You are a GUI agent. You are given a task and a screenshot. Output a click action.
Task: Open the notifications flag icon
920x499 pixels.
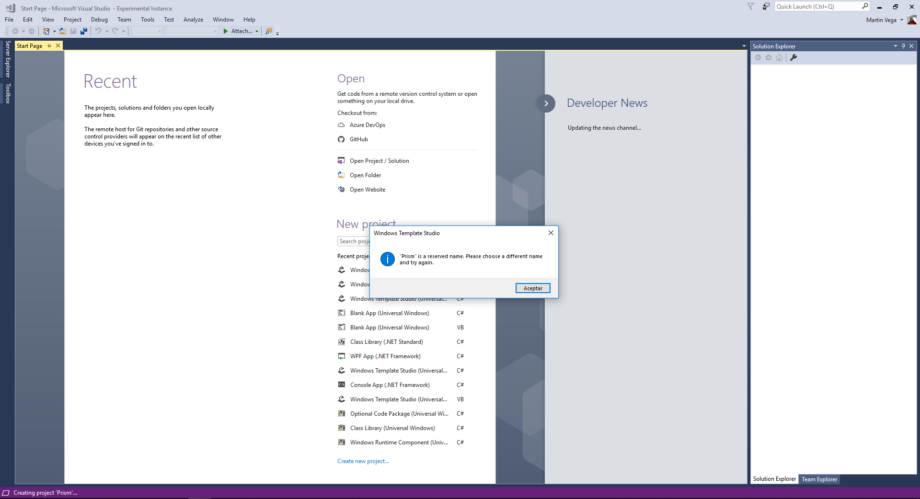point(750,6)
